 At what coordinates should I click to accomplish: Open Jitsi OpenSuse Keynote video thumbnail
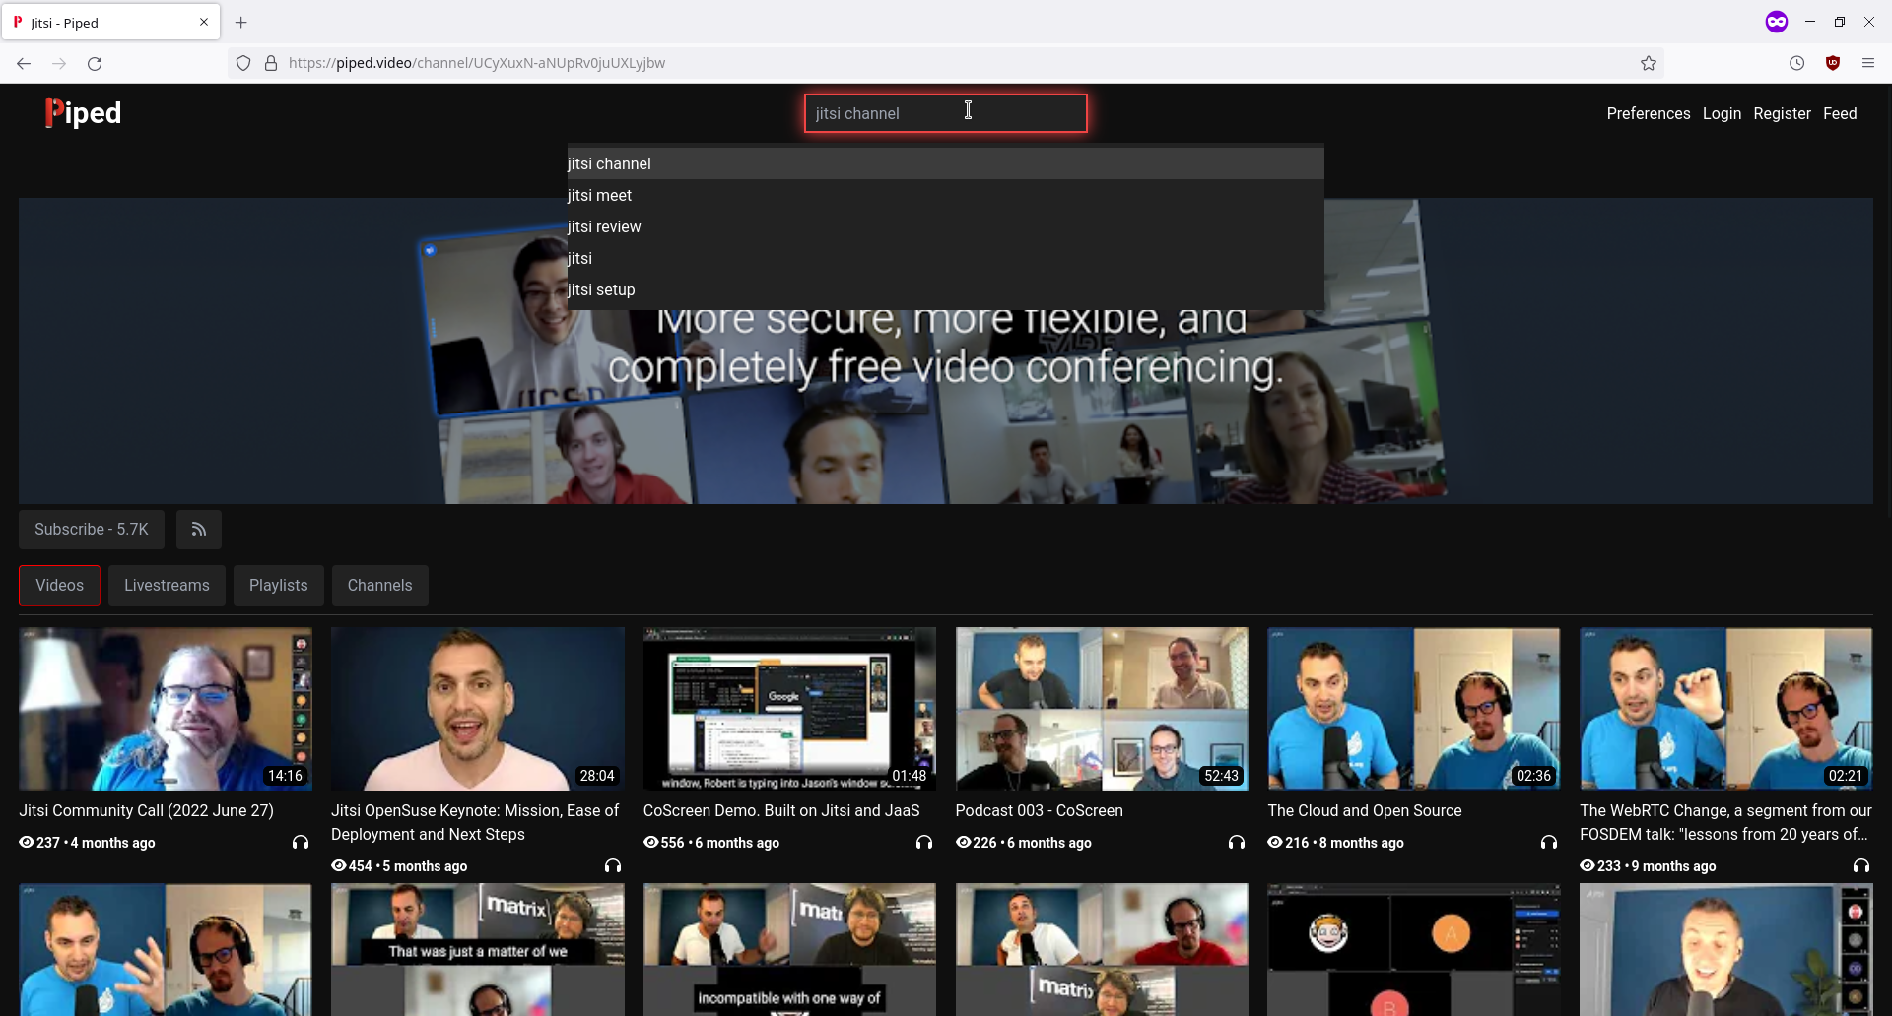pos(477,709)
